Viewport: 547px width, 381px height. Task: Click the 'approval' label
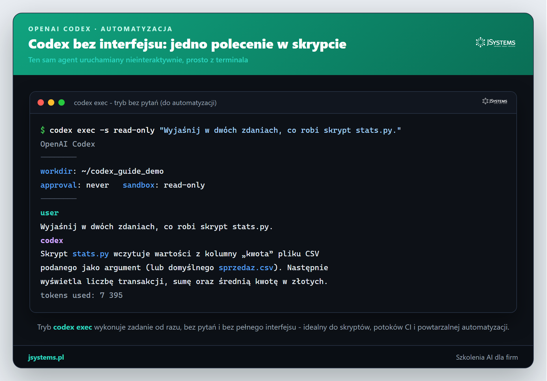[59, 185]
